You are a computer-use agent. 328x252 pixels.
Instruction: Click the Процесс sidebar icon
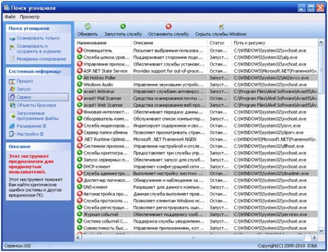(x=13, y=81)
